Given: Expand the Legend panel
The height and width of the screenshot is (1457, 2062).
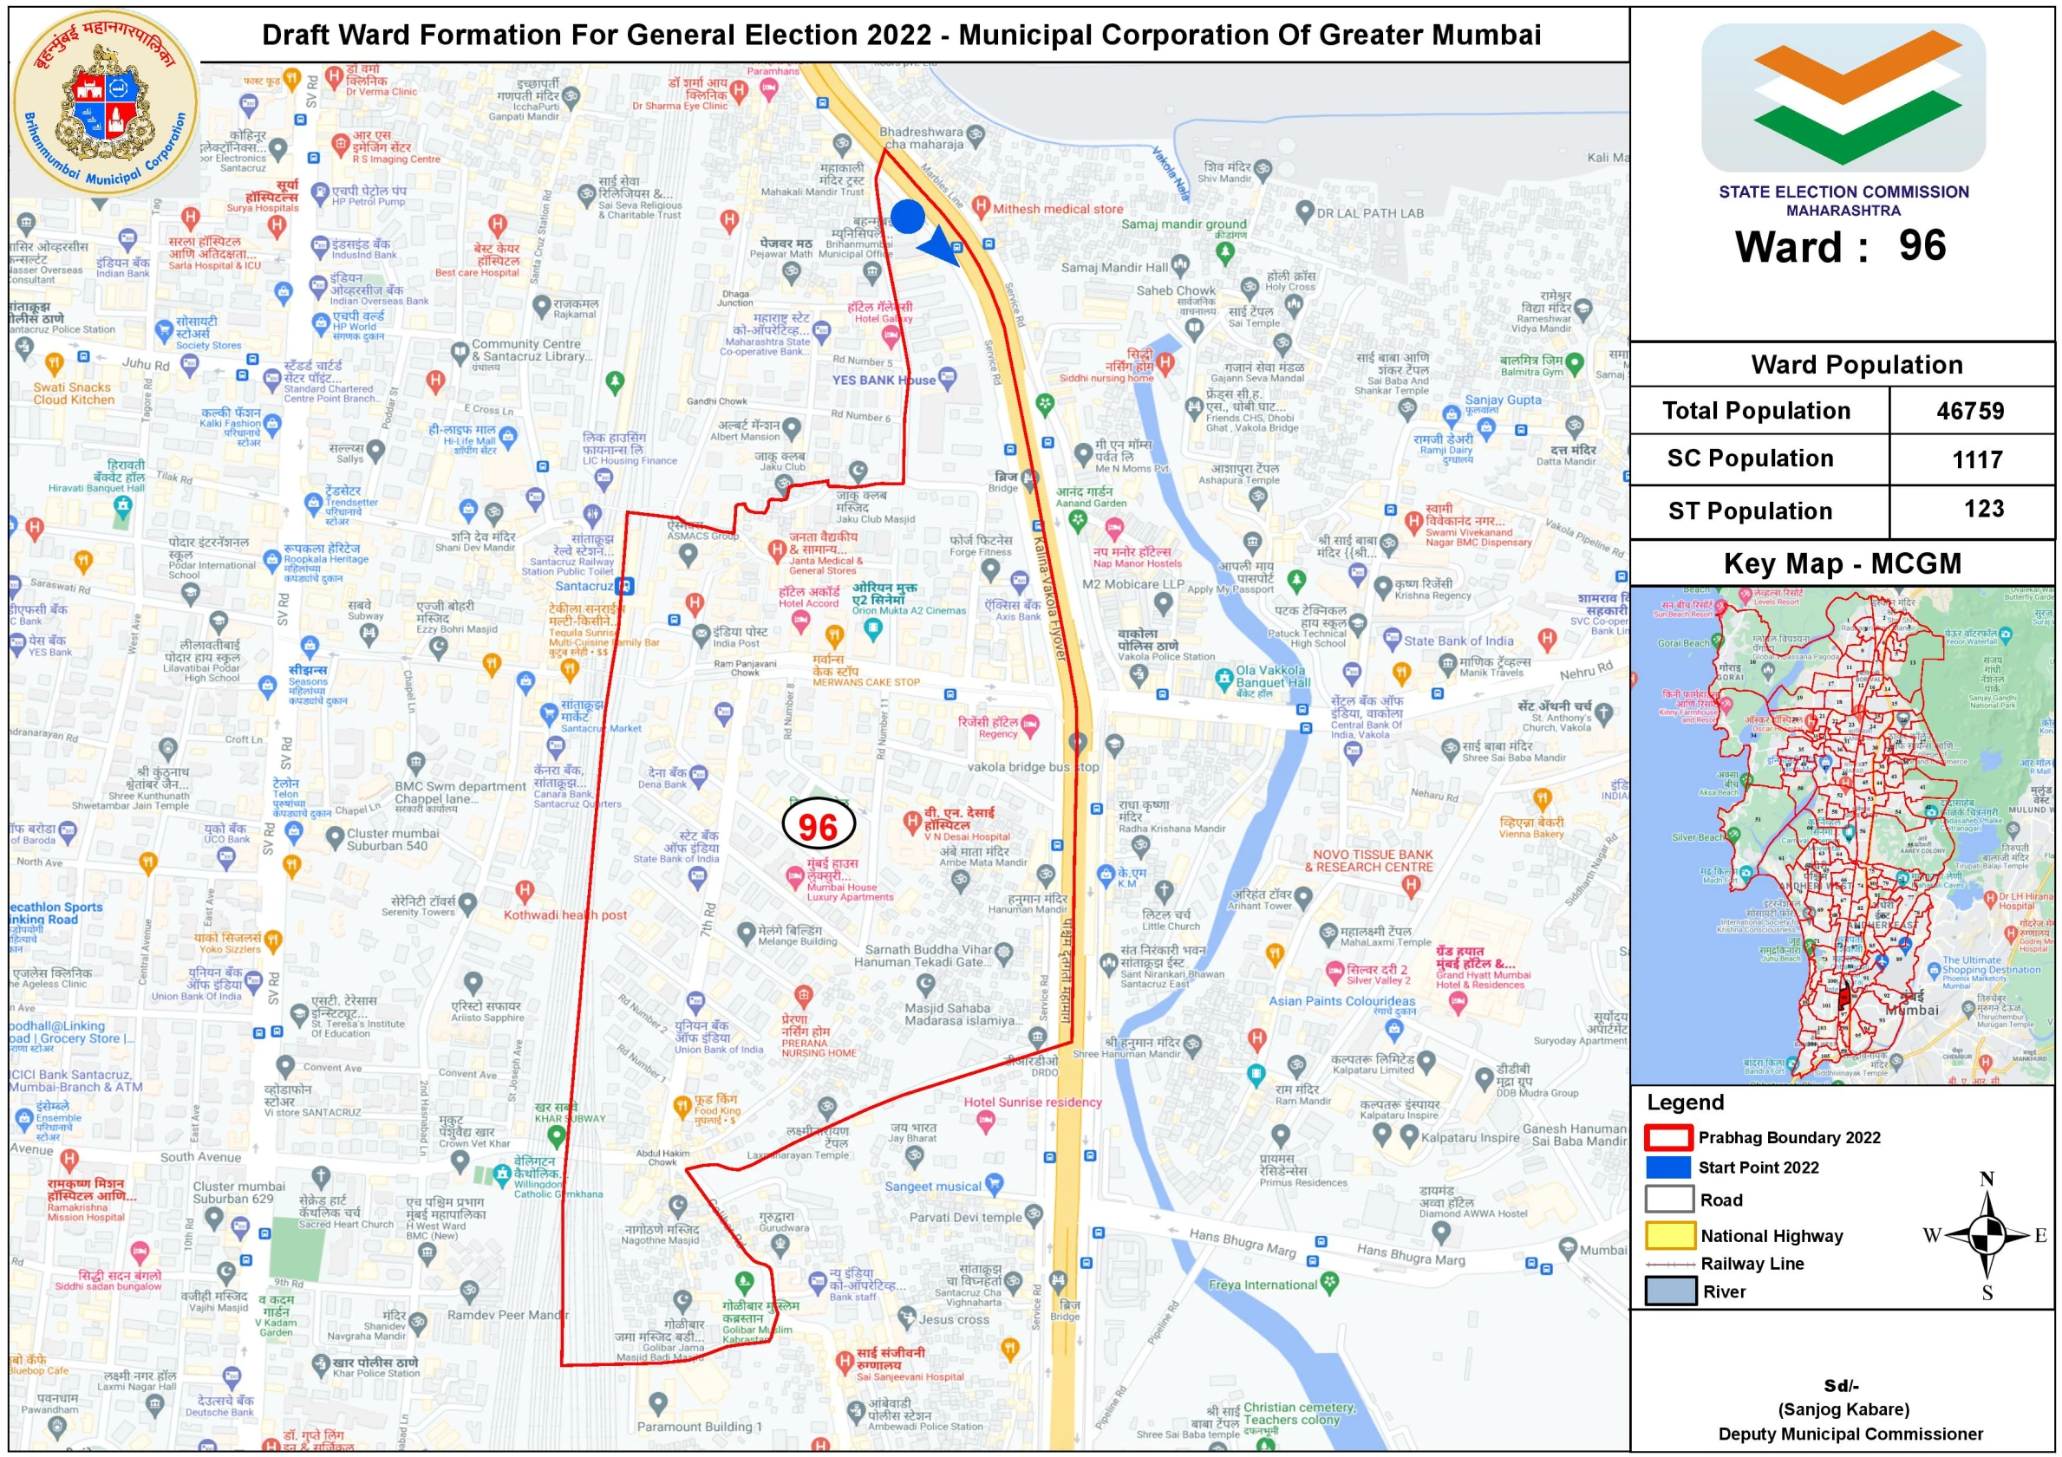Looking at the screenshot, I should click(x=1684, y=1103).
